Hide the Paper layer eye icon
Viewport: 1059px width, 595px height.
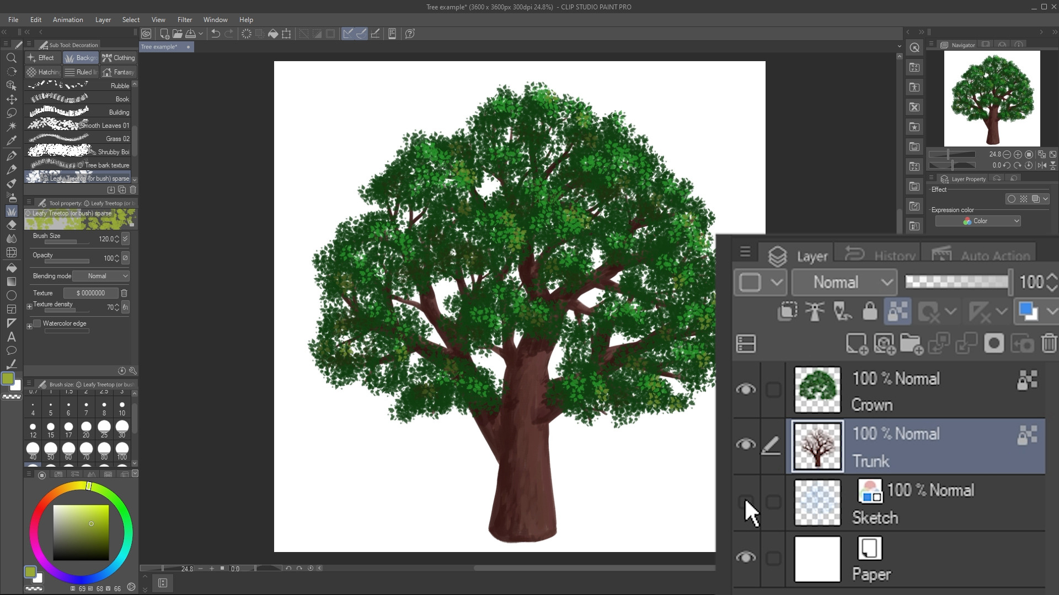[x=746, y=558]
